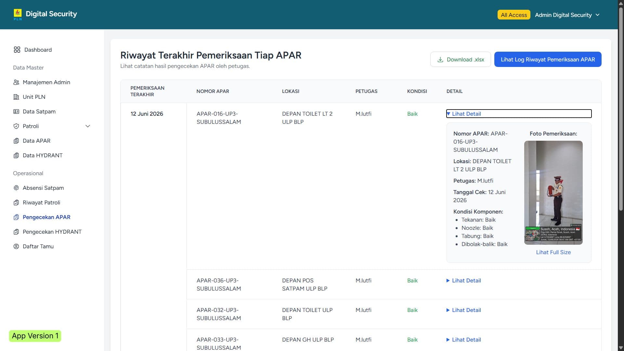Click the NOMOR APAR column header

click(x=213, y=91)
